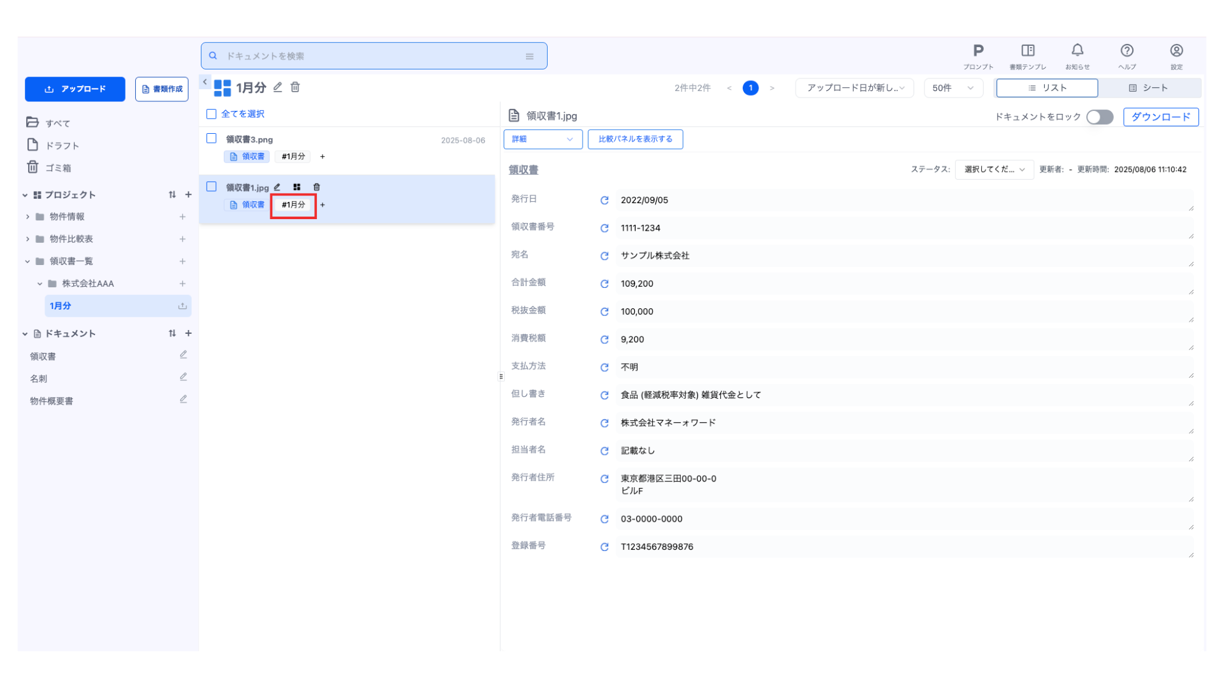Toggle the document lock switch
Viewport: 1224px width, 688px height.
(1099, 117)
